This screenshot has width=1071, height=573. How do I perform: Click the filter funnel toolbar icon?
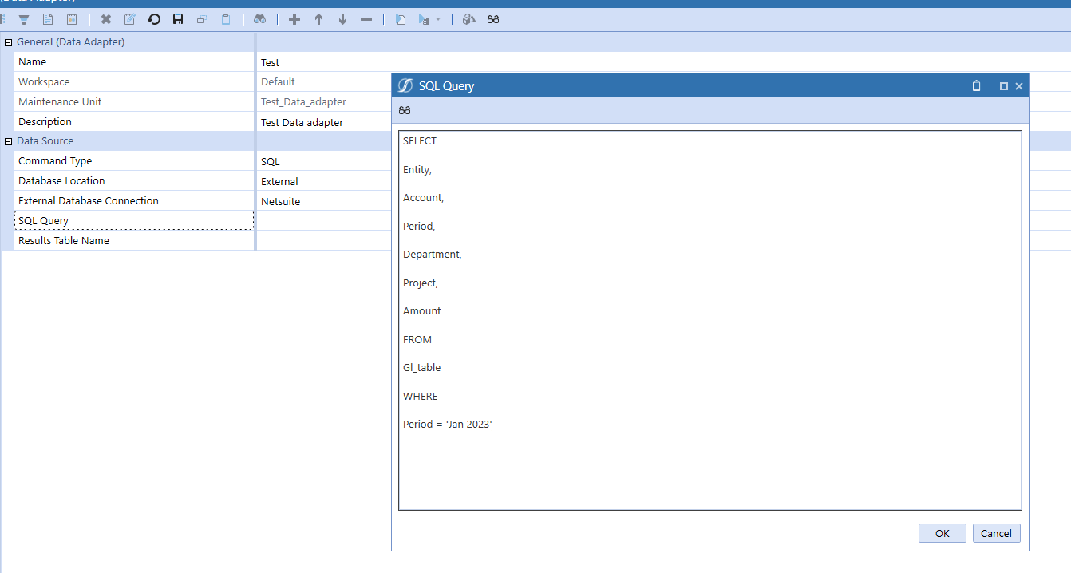click(24, 19)
